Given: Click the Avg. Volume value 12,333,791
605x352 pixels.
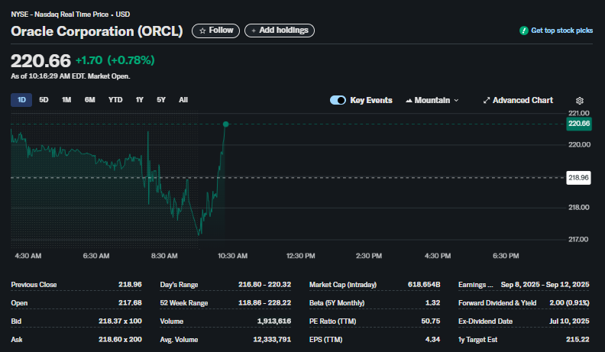Looking at the screenshot, I should [x=272, y=340].
